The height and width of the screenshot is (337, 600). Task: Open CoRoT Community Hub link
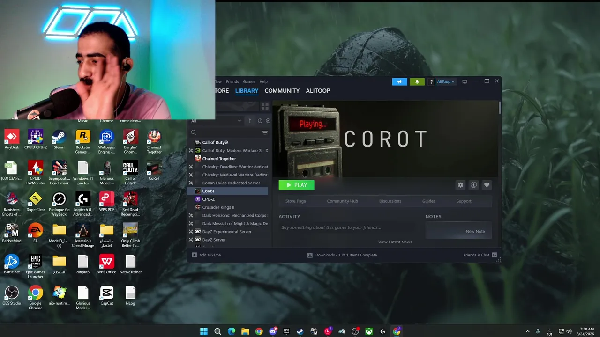342,201
